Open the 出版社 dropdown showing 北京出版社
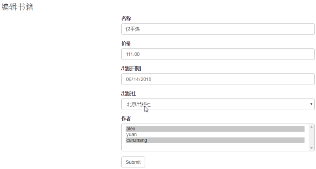Image resolution: width=316 pixels, height=169 pixels. click(x=218, y=104)
